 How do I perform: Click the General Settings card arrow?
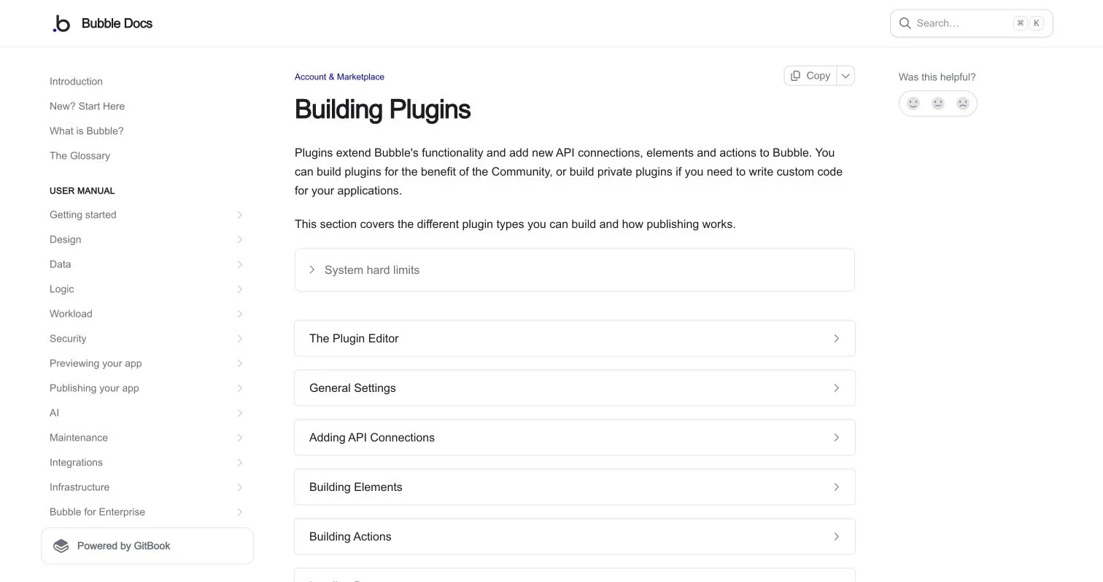(837, 388)
